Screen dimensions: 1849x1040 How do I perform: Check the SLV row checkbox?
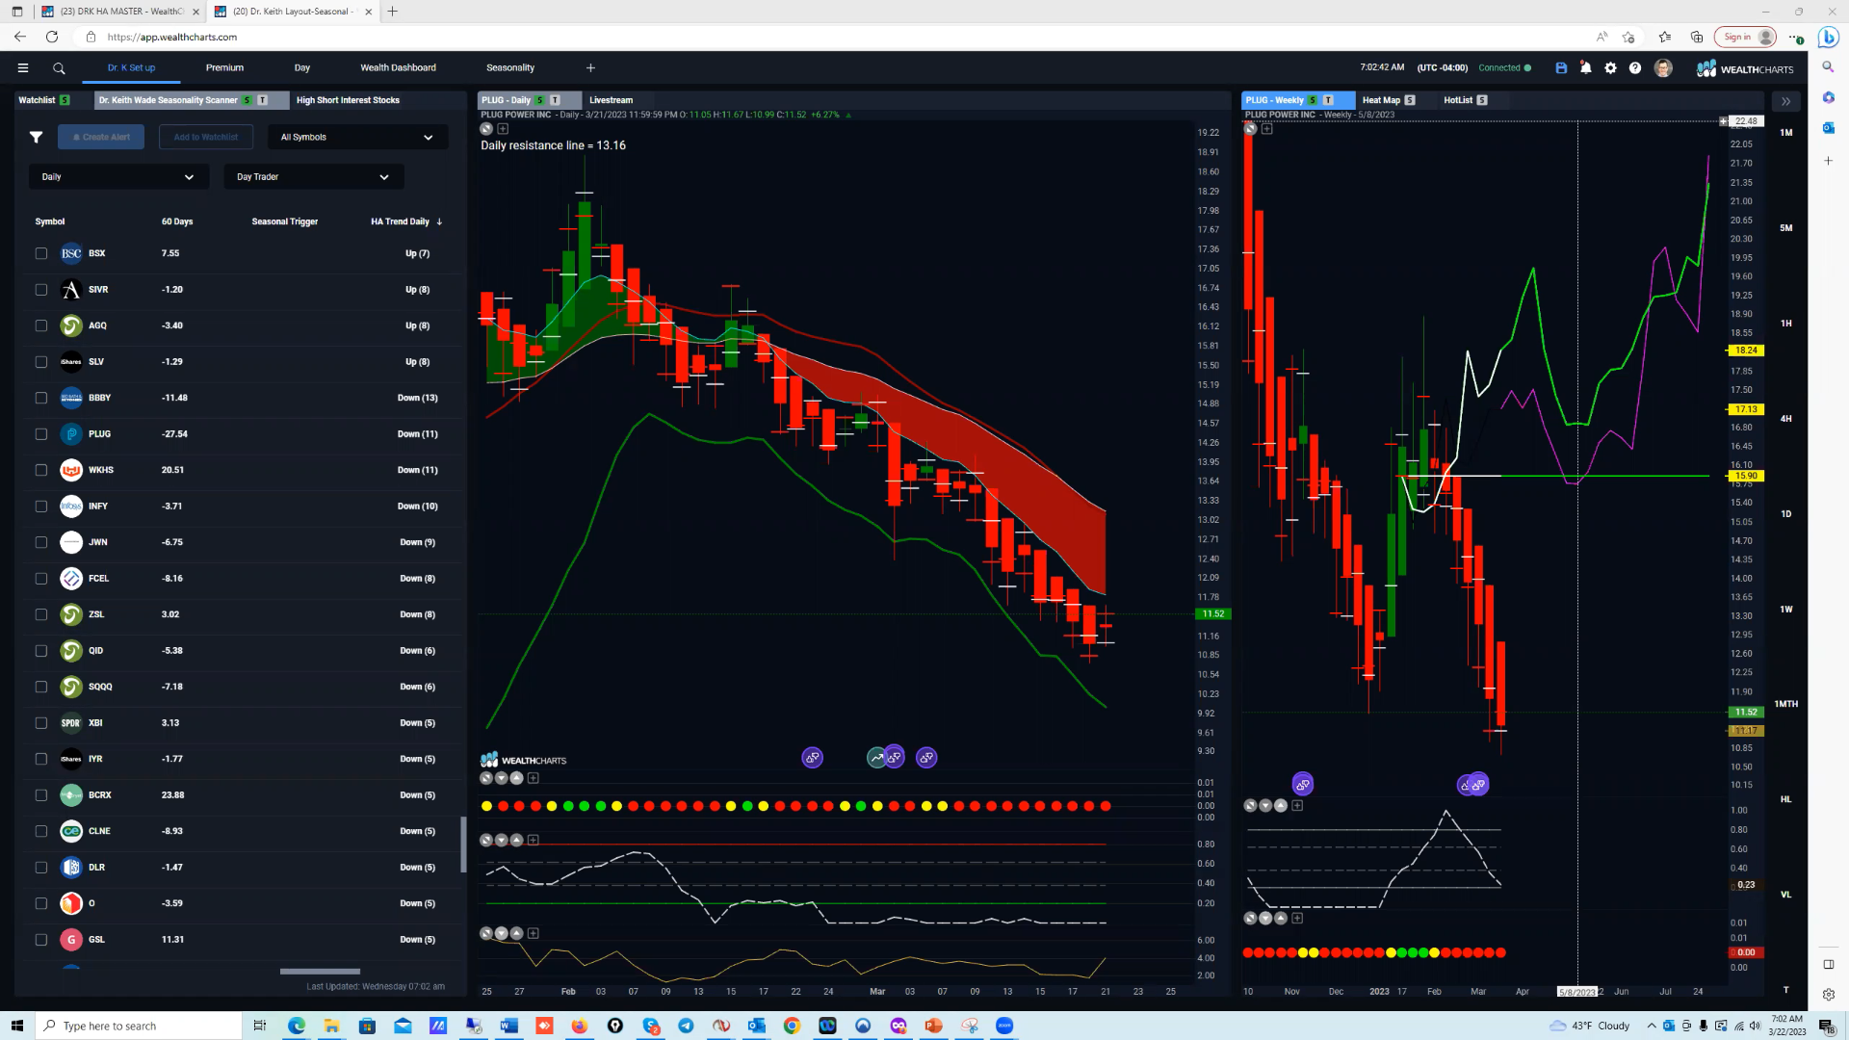[40, 362]
